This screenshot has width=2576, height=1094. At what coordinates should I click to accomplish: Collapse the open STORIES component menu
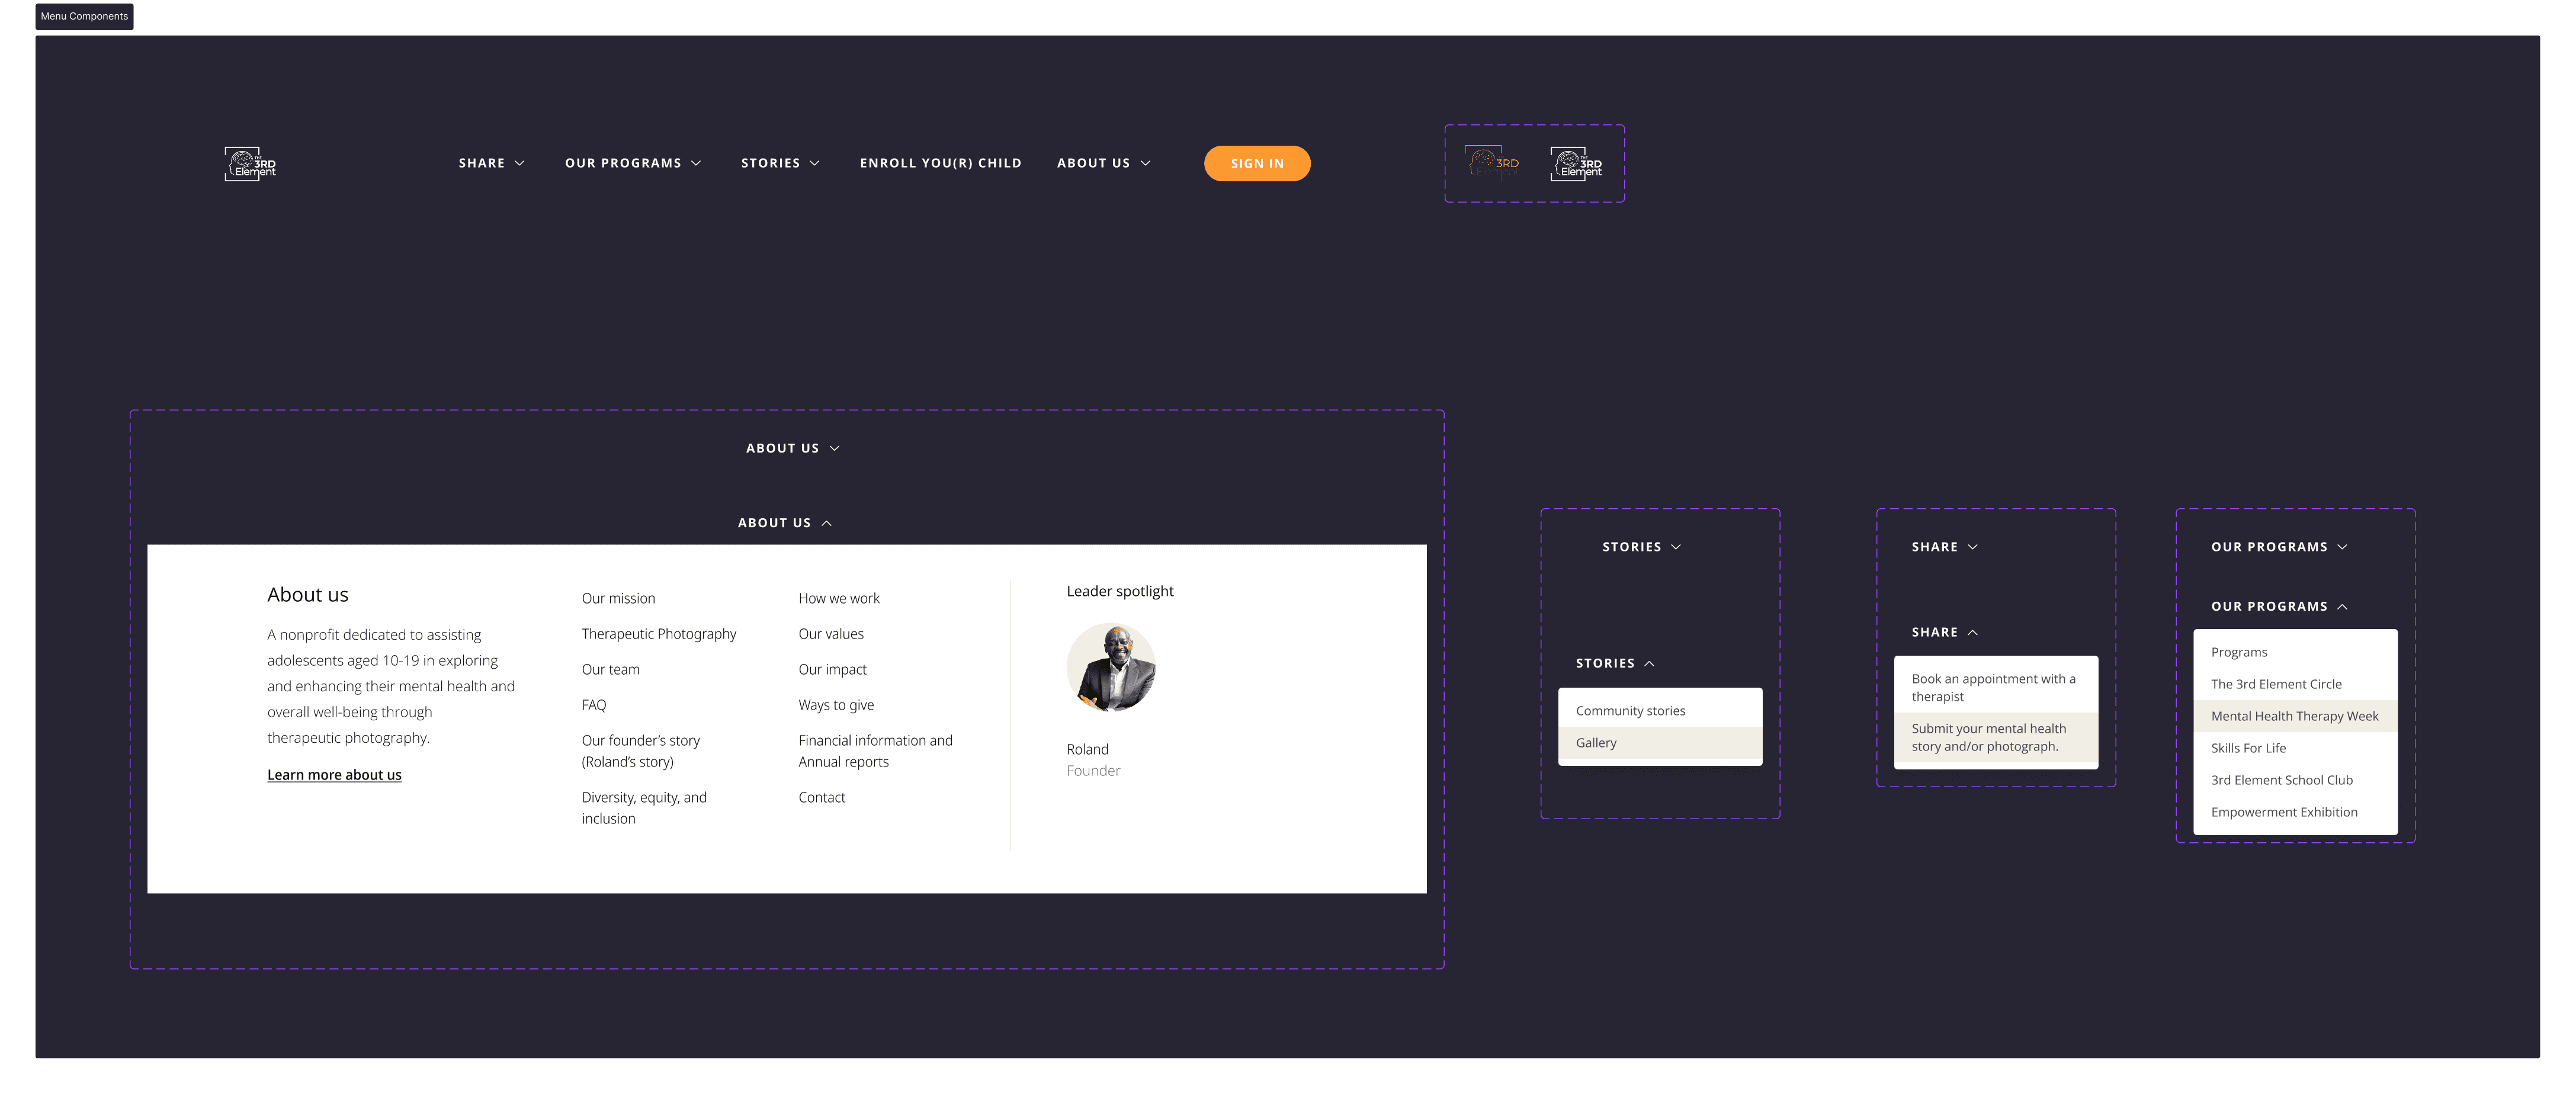pyautogui.click(x=1615, y=664)
